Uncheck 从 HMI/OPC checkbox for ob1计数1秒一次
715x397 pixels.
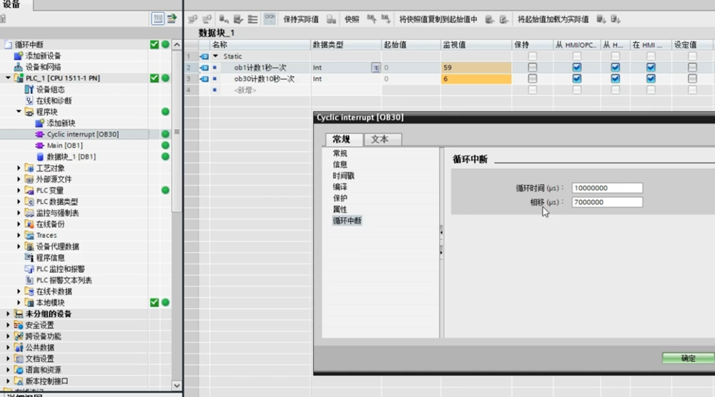click(576, 68)
